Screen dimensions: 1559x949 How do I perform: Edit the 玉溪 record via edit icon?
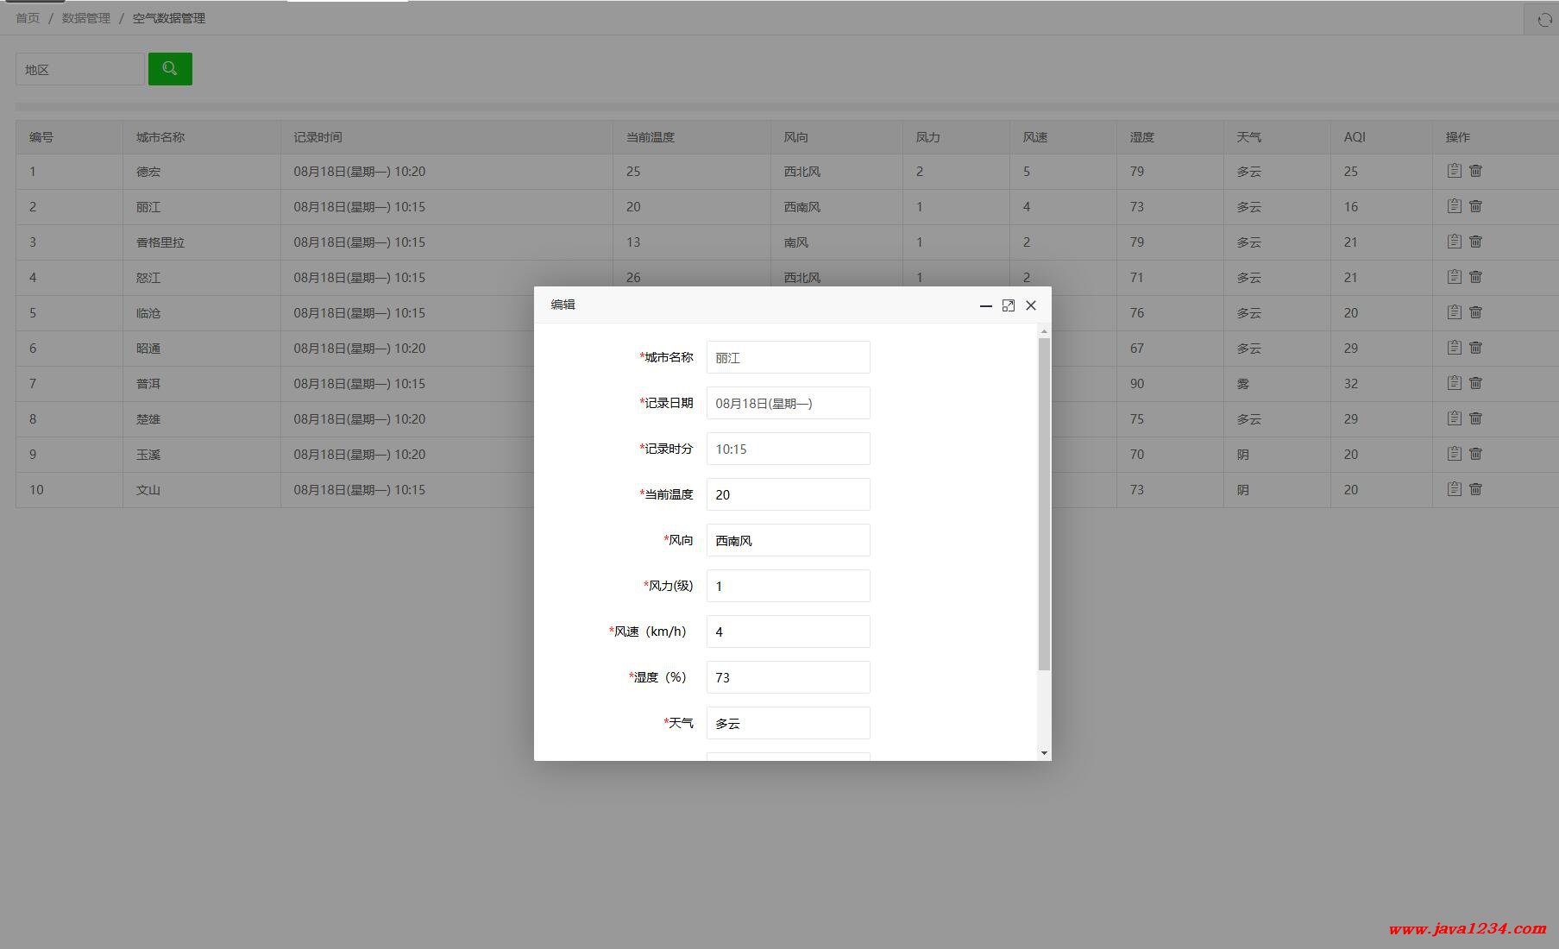pos(1454,454)
